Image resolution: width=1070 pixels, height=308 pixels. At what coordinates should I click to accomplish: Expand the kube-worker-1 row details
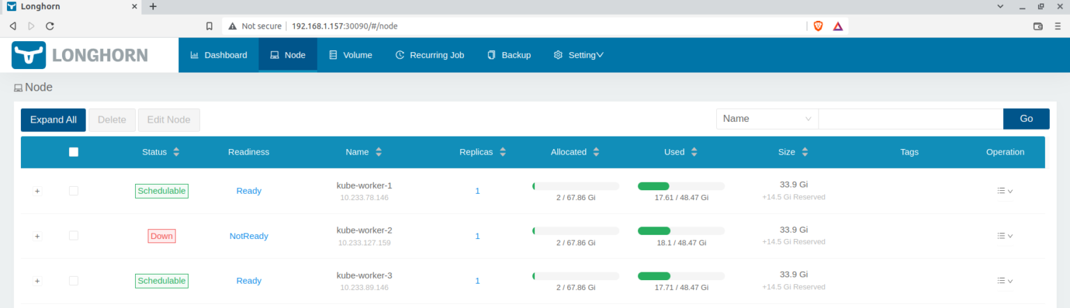[38, 191]
